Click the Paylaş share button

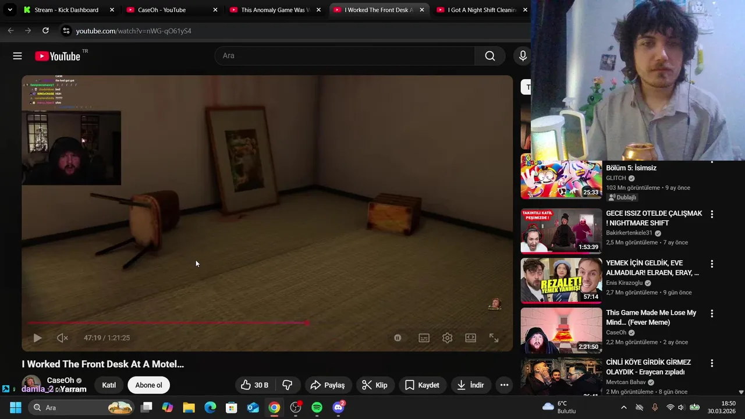[328, 385]
